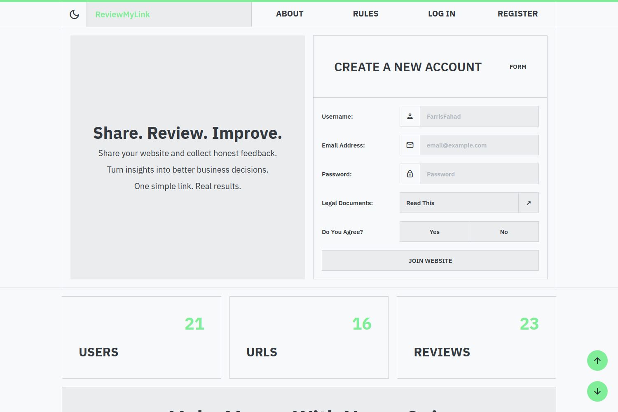Click the user icon beside Username
Viewport: 618px width, 412px height.
click(410, 116)
